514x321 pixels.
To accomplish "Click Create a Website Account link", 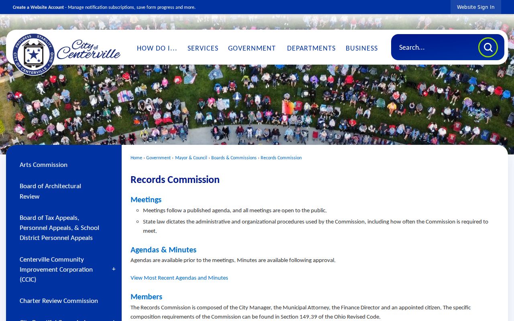I will point(38,7).
